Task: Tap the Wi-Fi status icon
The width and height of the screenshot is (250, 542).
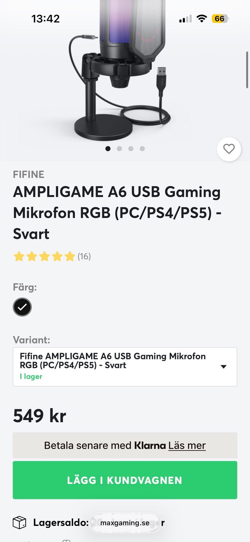Action: [202, 18]
